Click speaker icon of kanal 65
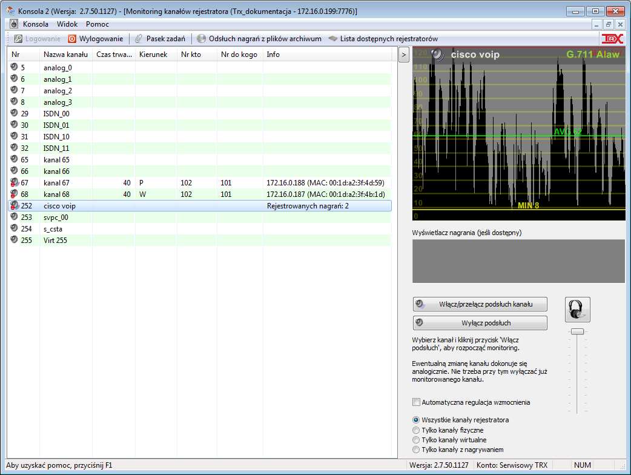This screenshot has width=631, height=475. point(14,159)
